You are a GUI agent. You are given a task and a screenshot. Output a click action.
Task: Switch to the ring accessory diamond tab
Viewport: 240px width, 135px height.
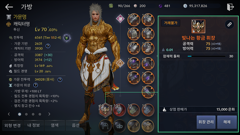[120, 63]
